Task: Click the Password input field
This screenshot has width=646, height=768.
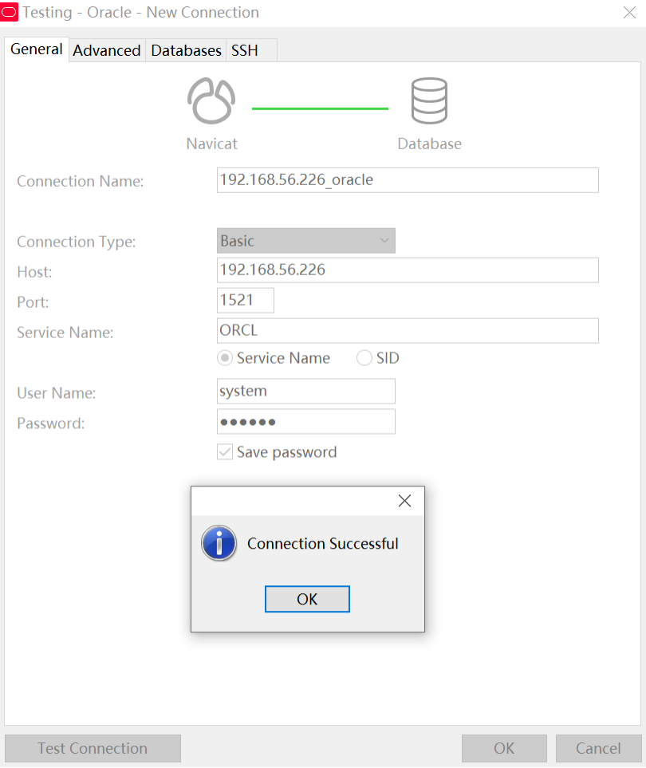Action: [306, 421]
